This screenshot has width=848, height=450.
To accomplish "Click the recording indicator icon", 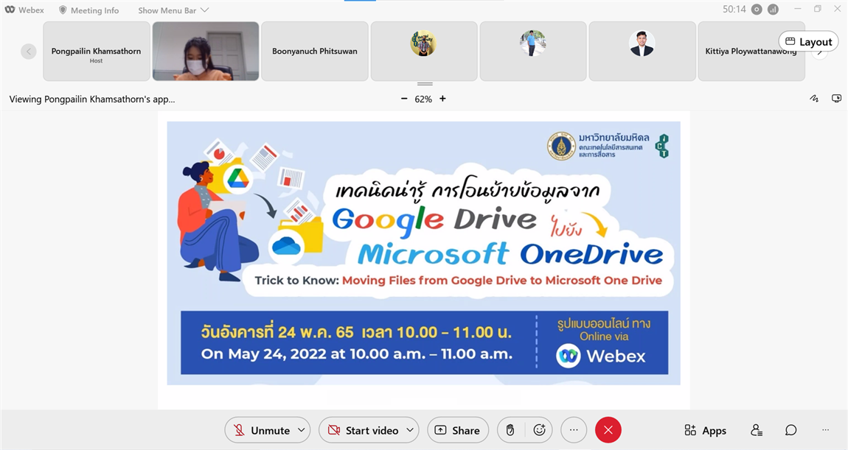I will pyautogui.click(x=757, y=10).
